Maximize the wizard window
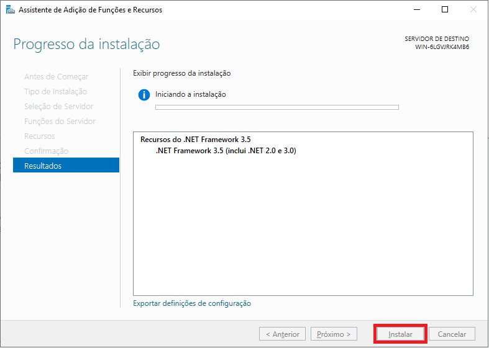489x348 pixels. (445, 10)
